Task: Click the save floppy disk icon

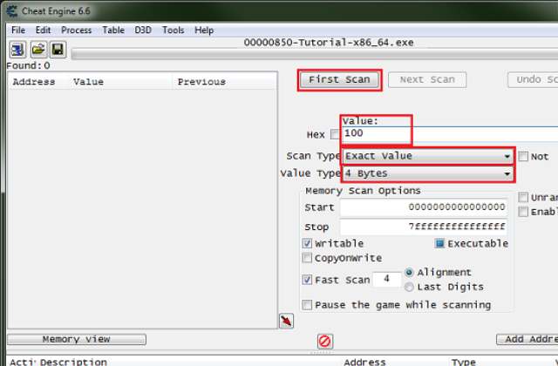Action: point(58,50)
